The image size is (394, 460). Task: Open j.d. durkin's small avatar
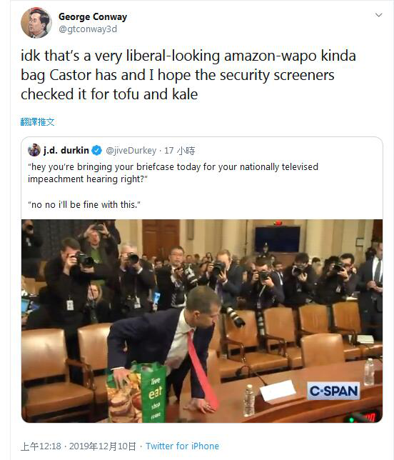tap(34, 150)
